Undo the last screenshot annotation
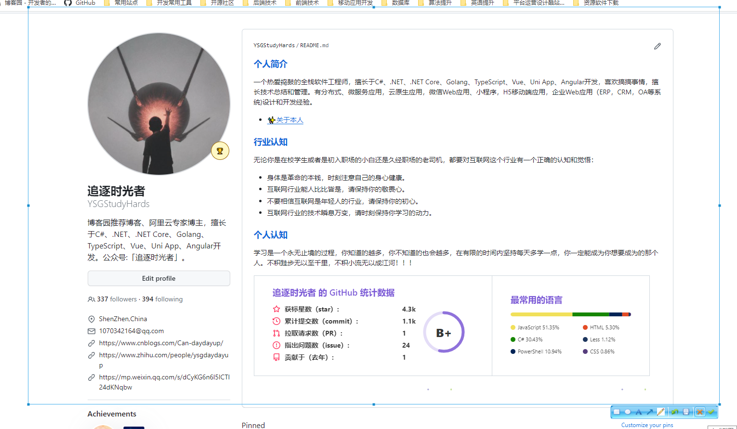The image size is (737, 429). point(675,412)
